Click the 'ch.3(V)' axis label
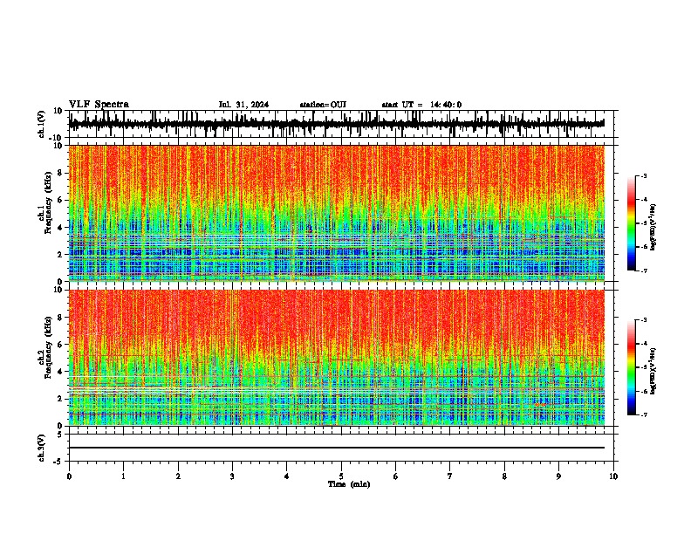The image size is (691, 534). 41,448
